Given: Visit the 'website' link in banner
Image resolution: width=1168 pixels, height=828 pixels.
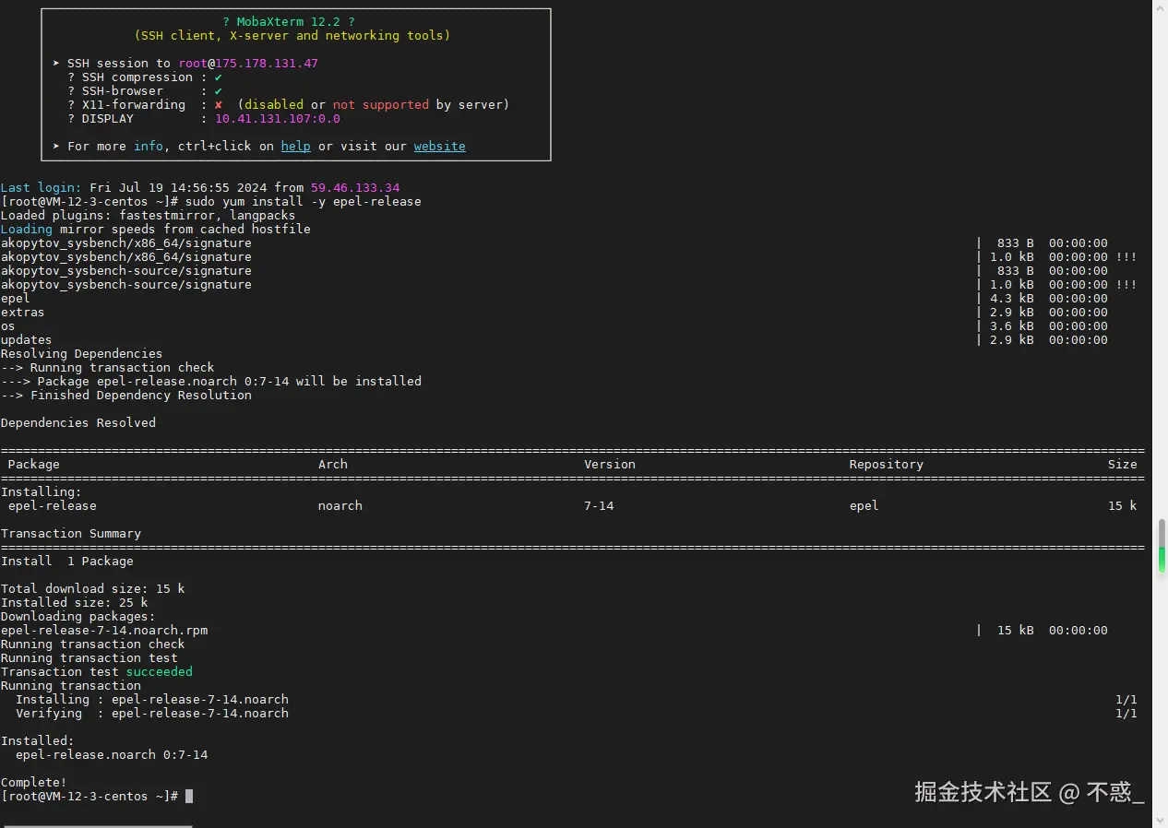Looking at the screenshot, I should pos(440,146).
